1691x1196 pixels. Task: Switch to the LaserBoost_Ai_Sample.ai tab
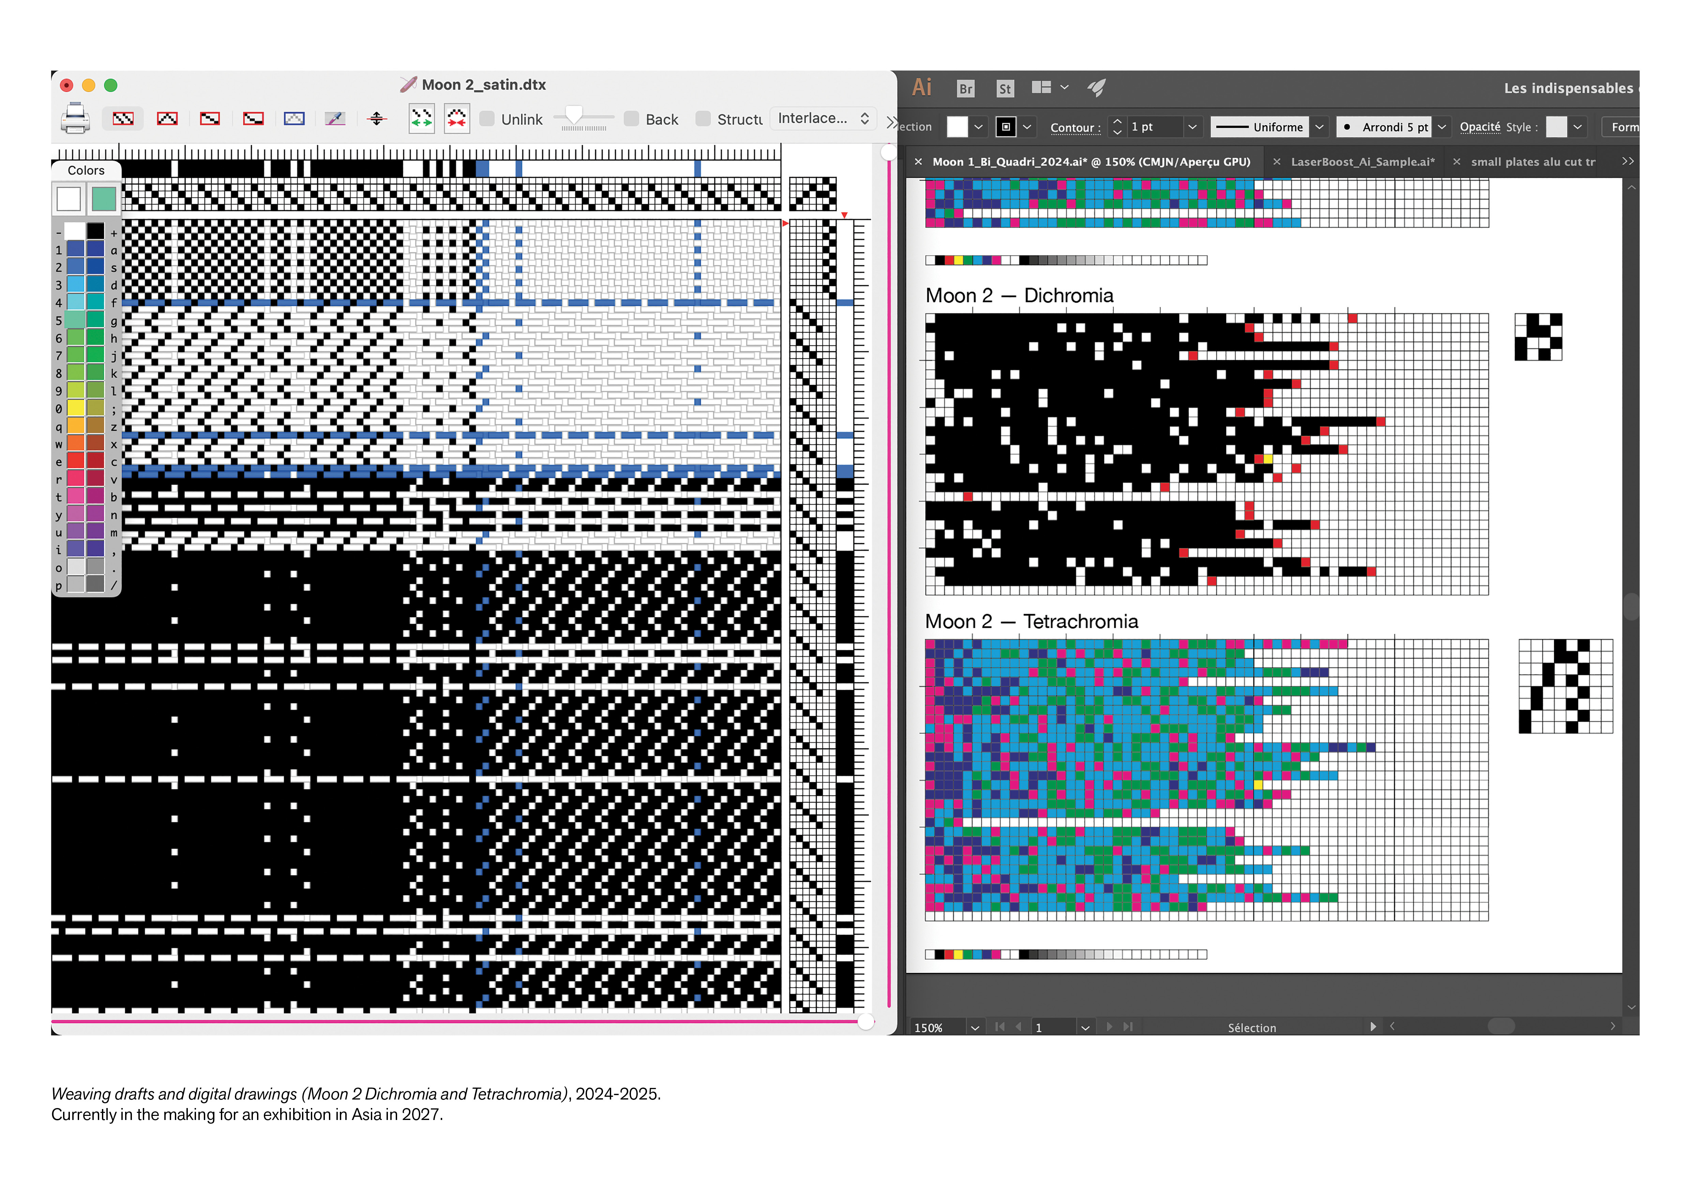[x=1362, y=162]
